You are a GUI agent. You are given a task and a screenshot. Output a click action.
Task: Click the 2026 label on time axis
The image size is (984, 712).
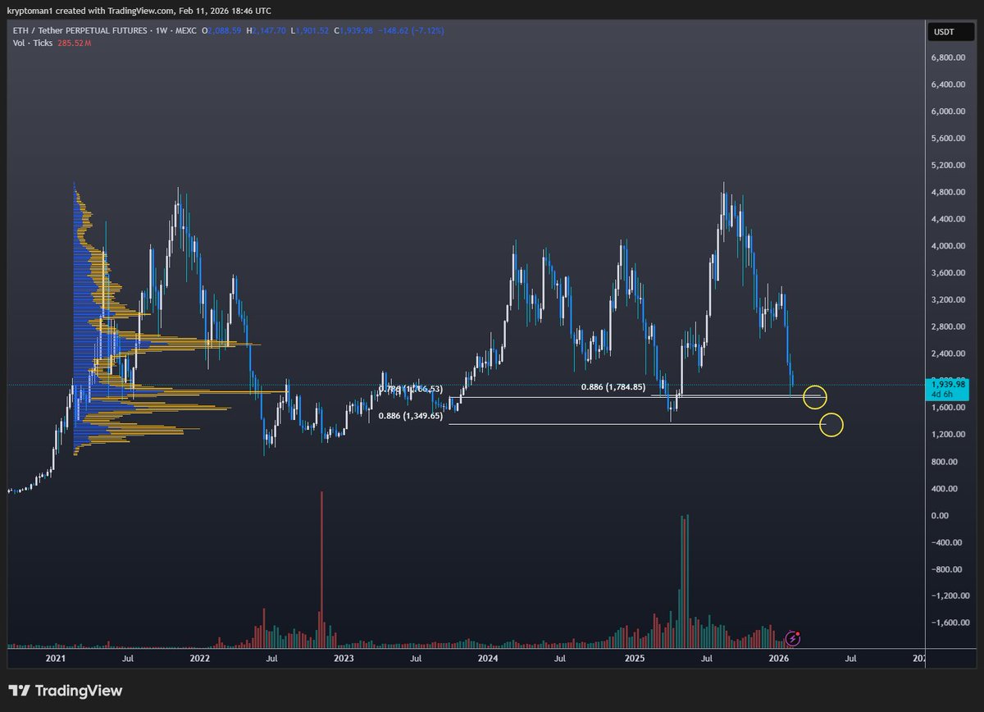tap(779, 658)
